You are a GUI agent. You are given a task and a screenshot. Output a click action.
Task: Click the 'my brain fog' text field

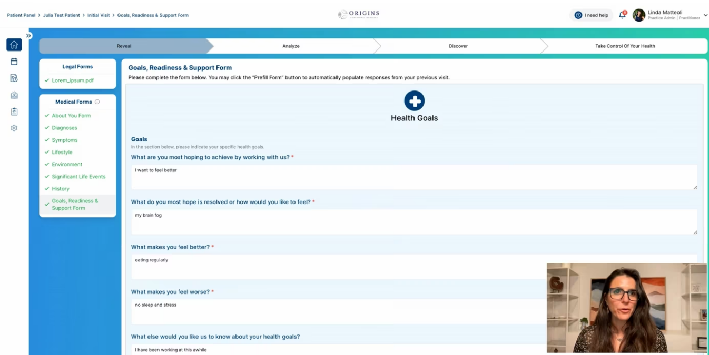point(414,221)
